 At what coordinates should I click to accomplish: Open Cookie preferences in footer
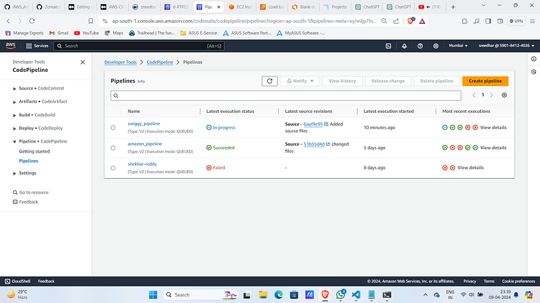click(x=518, y=281)
